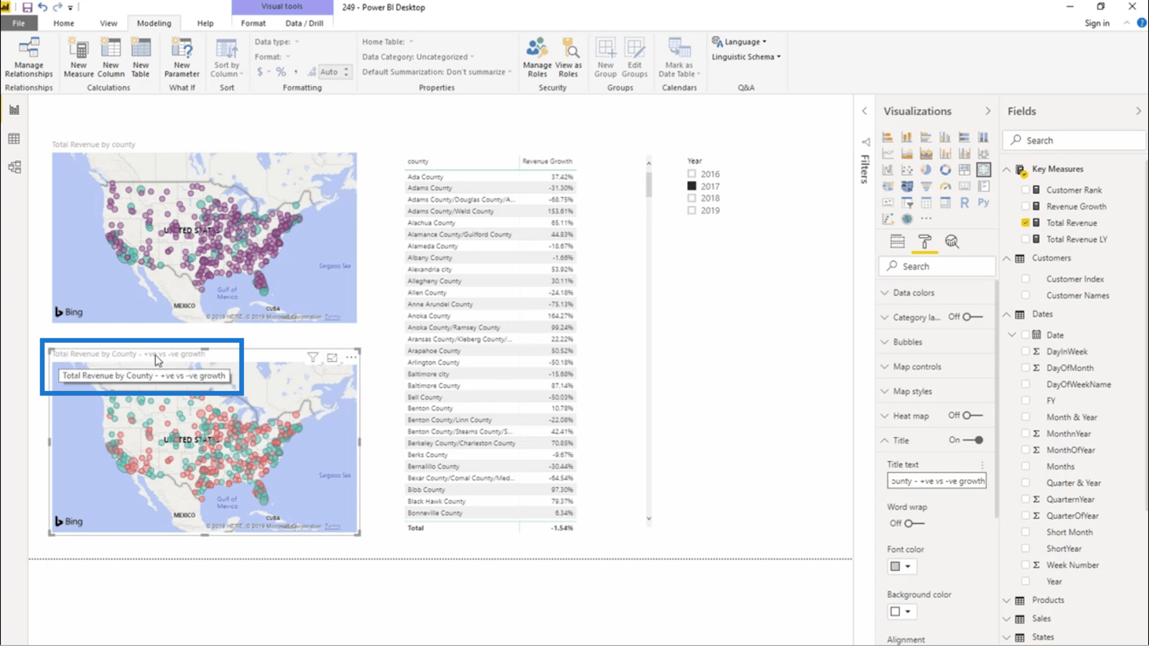Open the Language dropdown
Image resolution: width=1149 pixels, height=646 pixels.
pyautogui.click(x=739, y=42)
